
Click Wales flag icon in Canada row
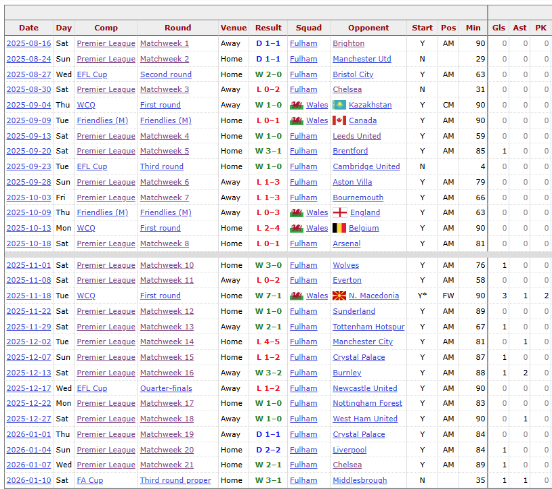pyautogui.click(x=297, y=120)
